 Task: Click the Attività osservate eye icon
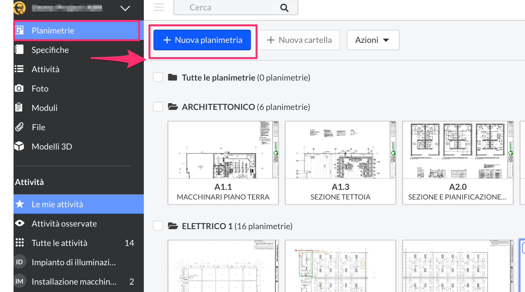tap(20, 223)
